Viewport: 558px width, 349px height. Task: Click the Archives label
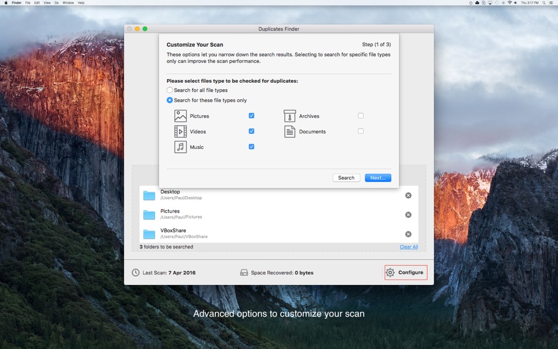coord(309,116)
